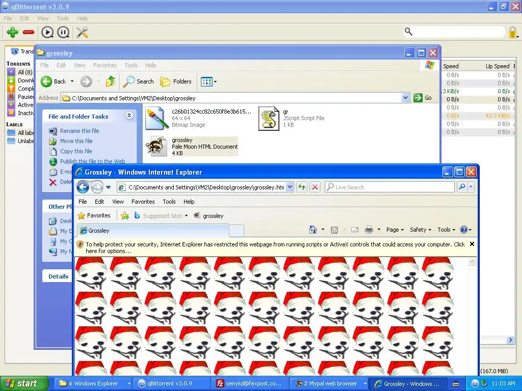Expand the Explorer address bar dropdown
This screenshot has height=391, width=522.
point(405,98)
